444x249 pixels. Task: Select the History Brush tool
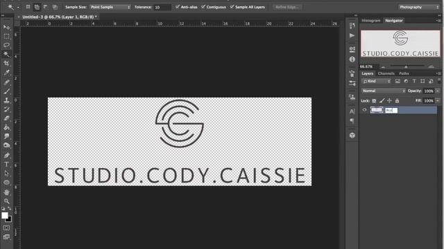click(6, 109)
